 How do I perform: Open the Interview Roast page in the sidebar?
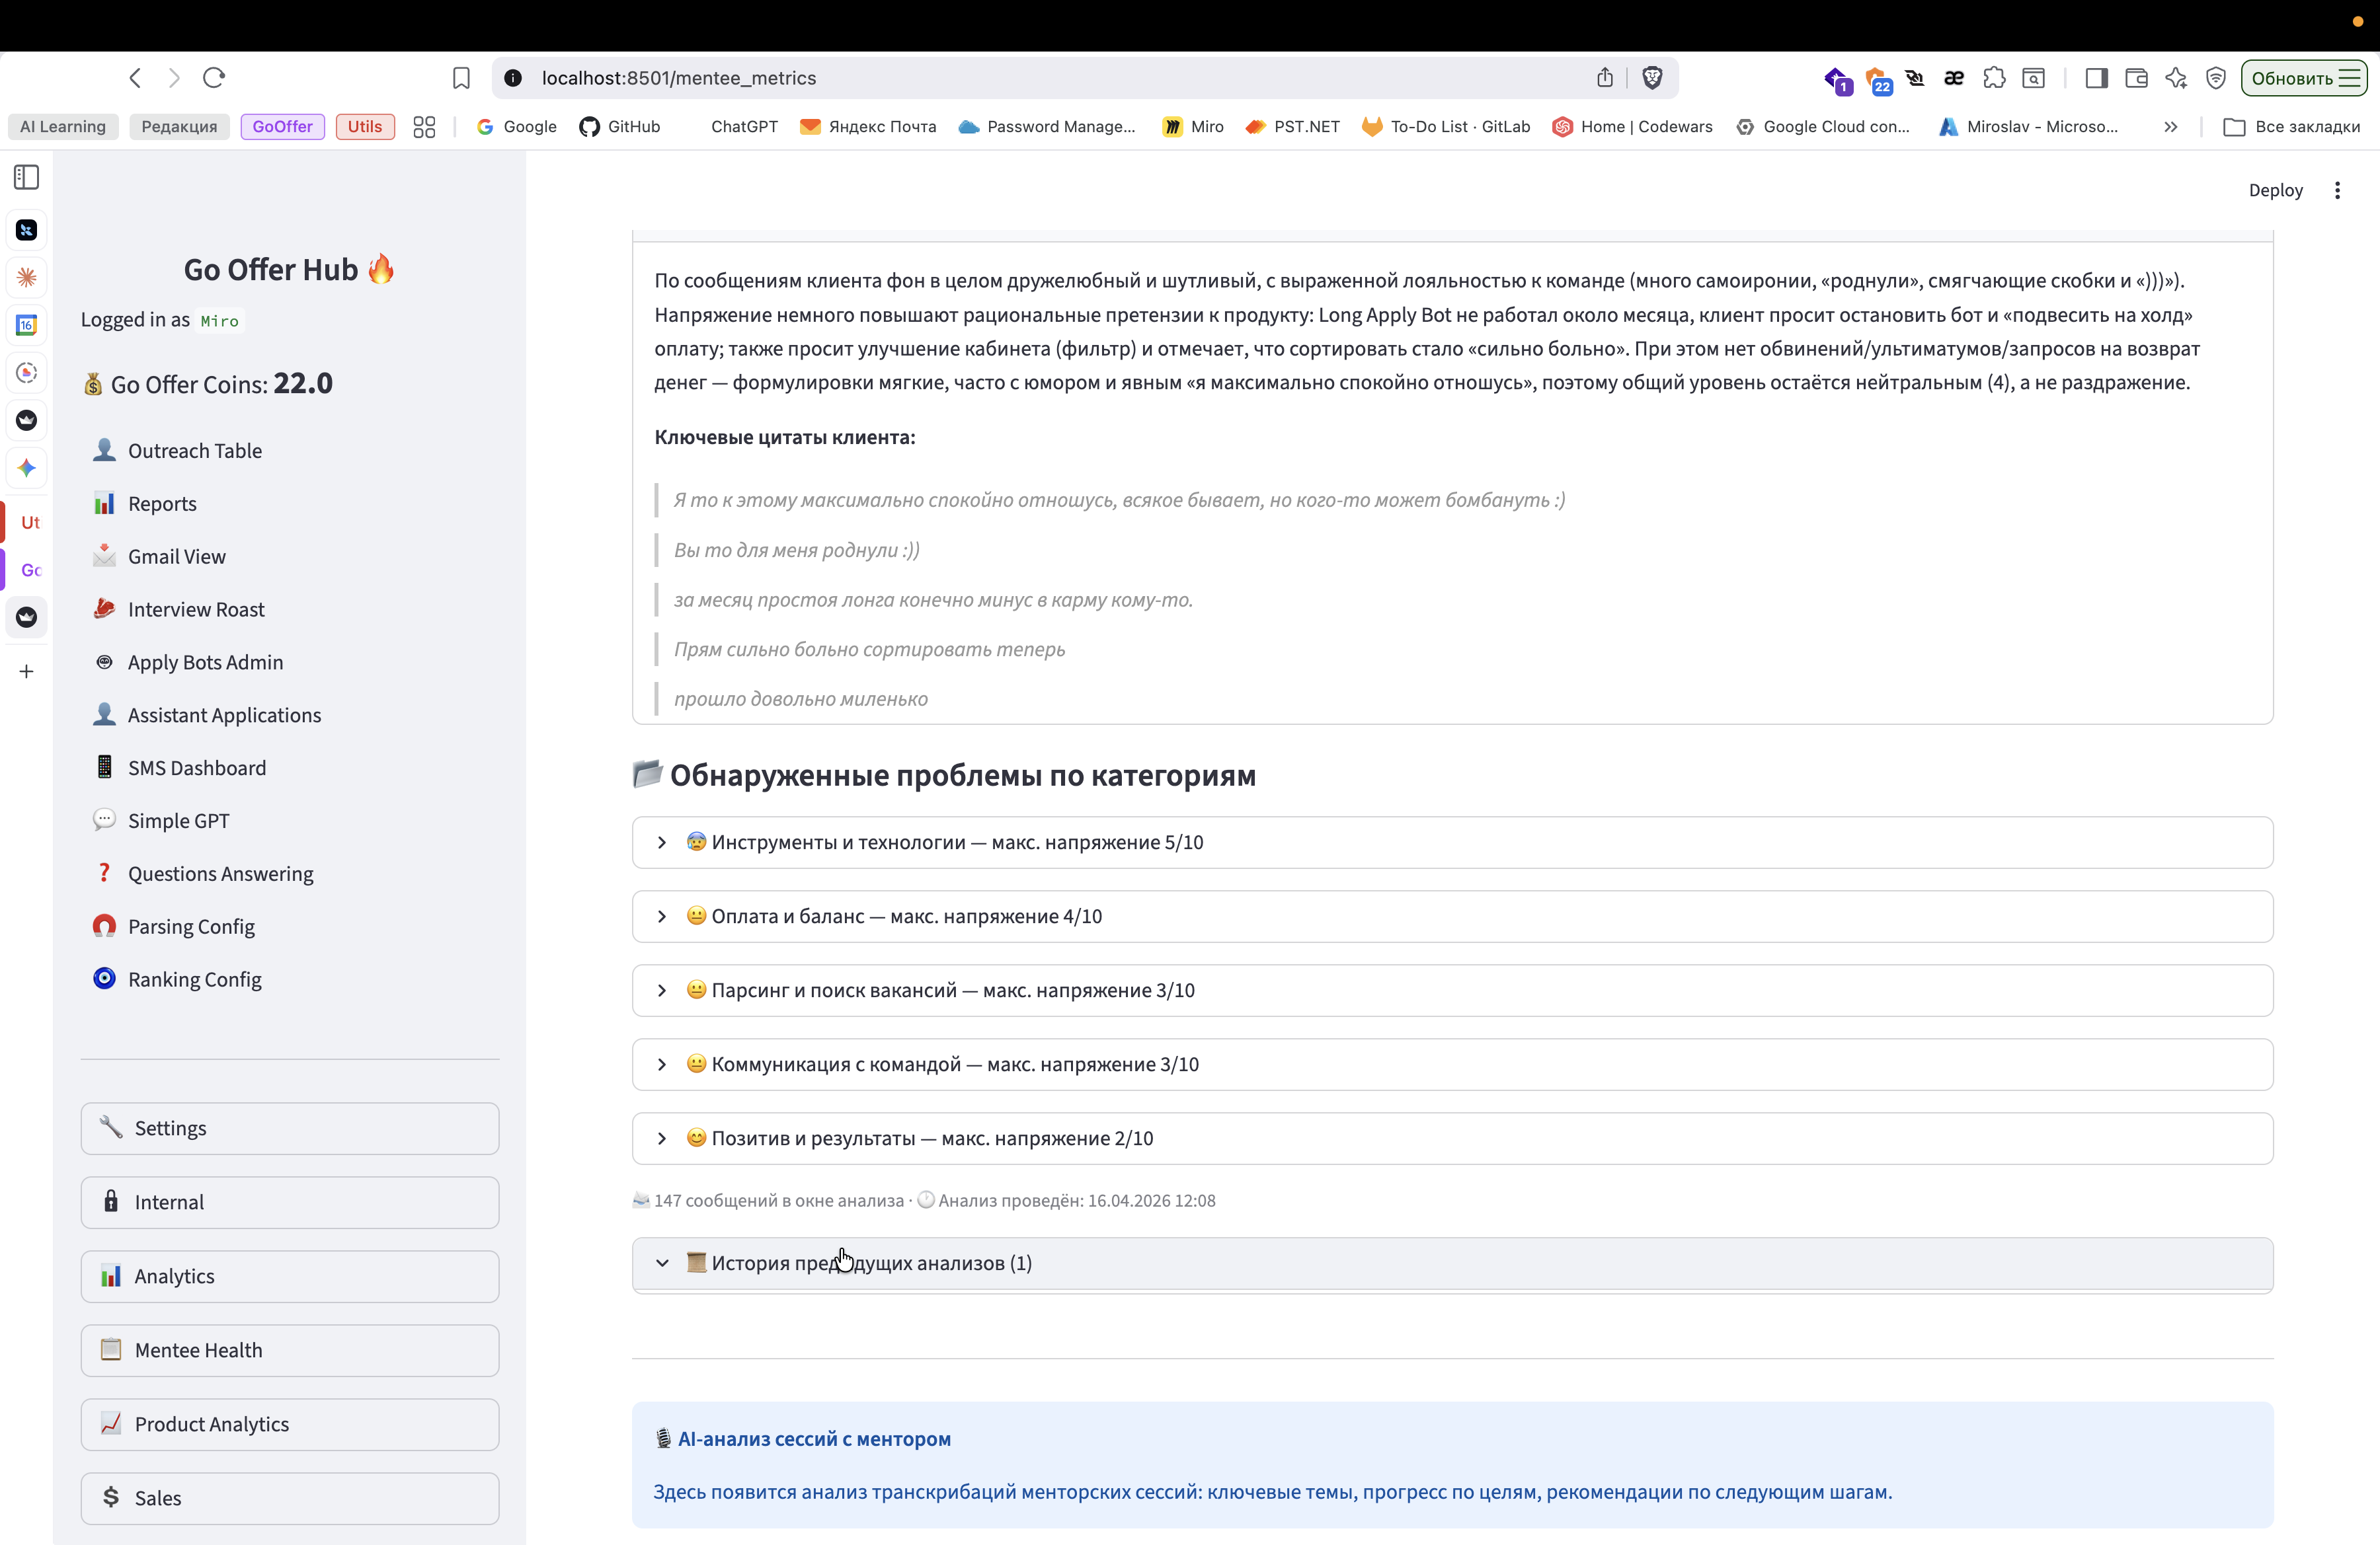coord(196,609)
